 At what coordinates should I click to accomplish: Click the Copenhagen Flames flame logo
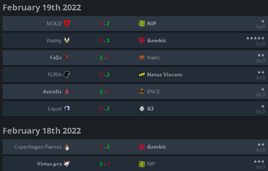(x=67, y=147)
